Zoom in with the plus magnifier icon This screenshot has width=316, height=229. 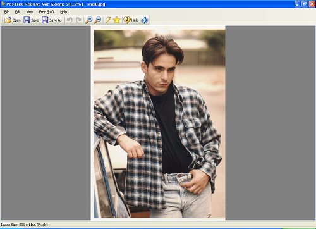click(x=88, y=20)
